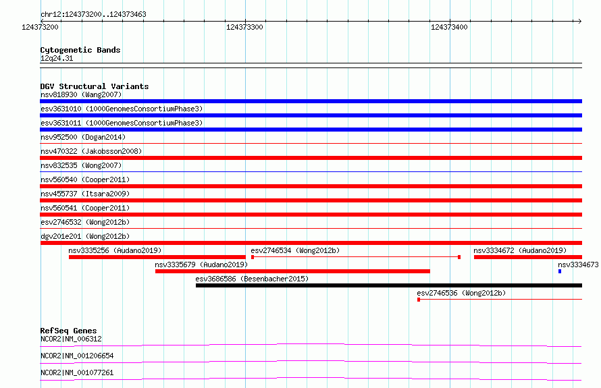Open gene NCOR2|NM_001077261 label
The height and width of the screenshot is (388, 601).
[x=77, y=372]
